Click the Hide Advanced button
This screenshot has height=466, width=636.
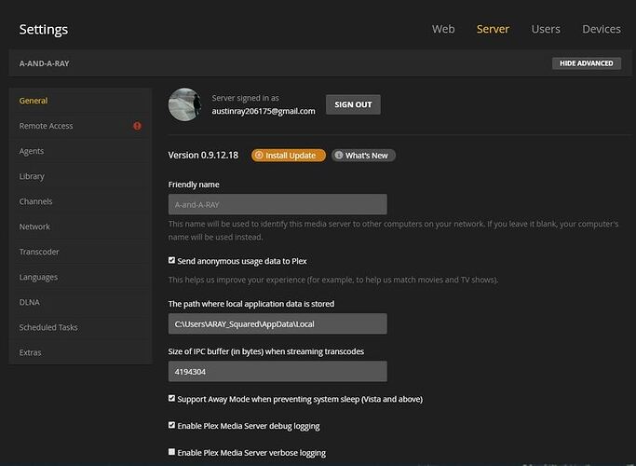click(586, 63)
